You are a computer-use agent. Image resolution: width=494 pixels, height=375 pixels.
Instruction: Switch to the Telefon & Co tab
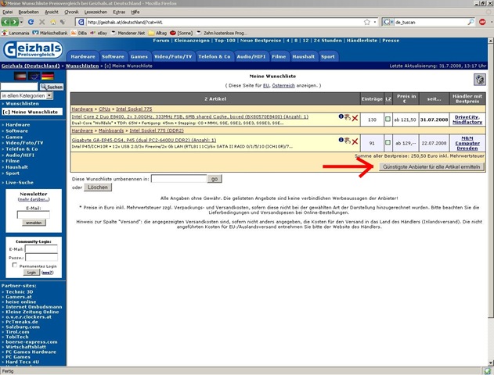[x=215, y=56]
